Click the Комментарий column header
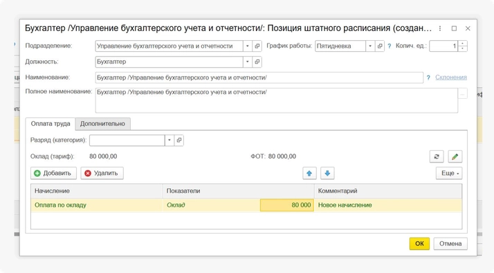Viewport: 494px width, 273px height. point(388,191)
